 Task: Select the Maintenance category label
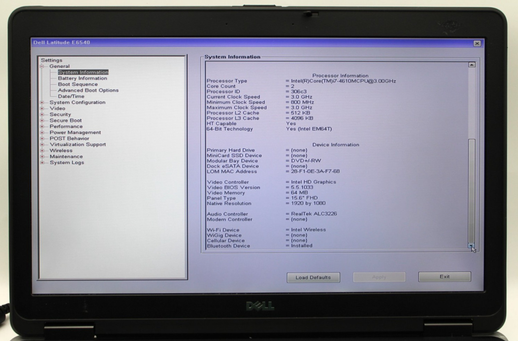tap(66, 156)
